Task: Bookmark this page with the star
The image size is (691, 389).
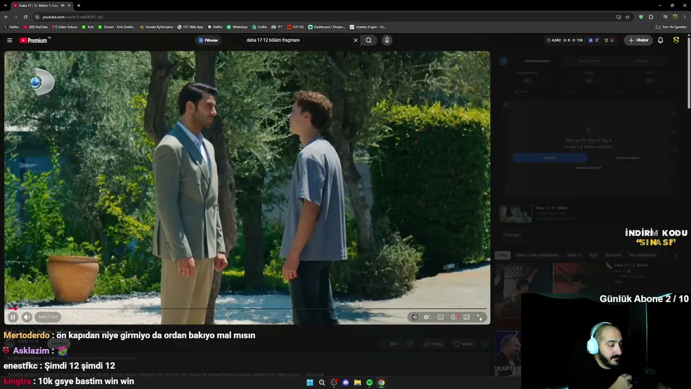Action: point(627,17)
